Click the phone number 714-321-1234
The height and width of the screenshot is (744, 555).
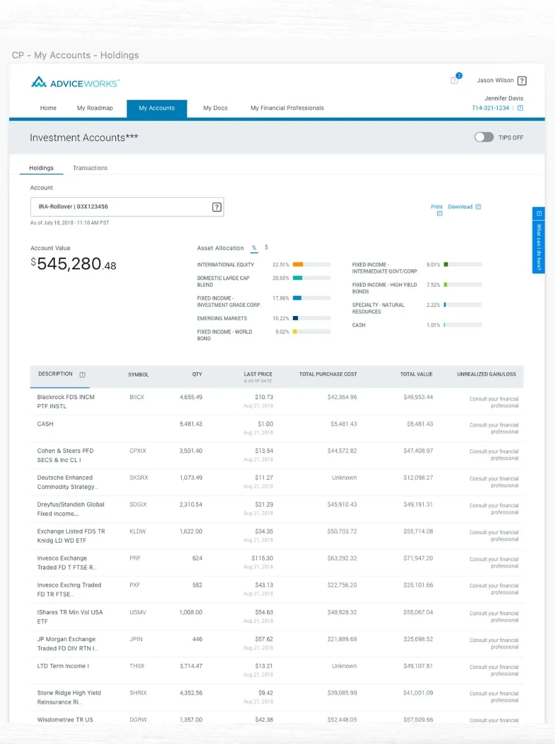click(490, 108)
